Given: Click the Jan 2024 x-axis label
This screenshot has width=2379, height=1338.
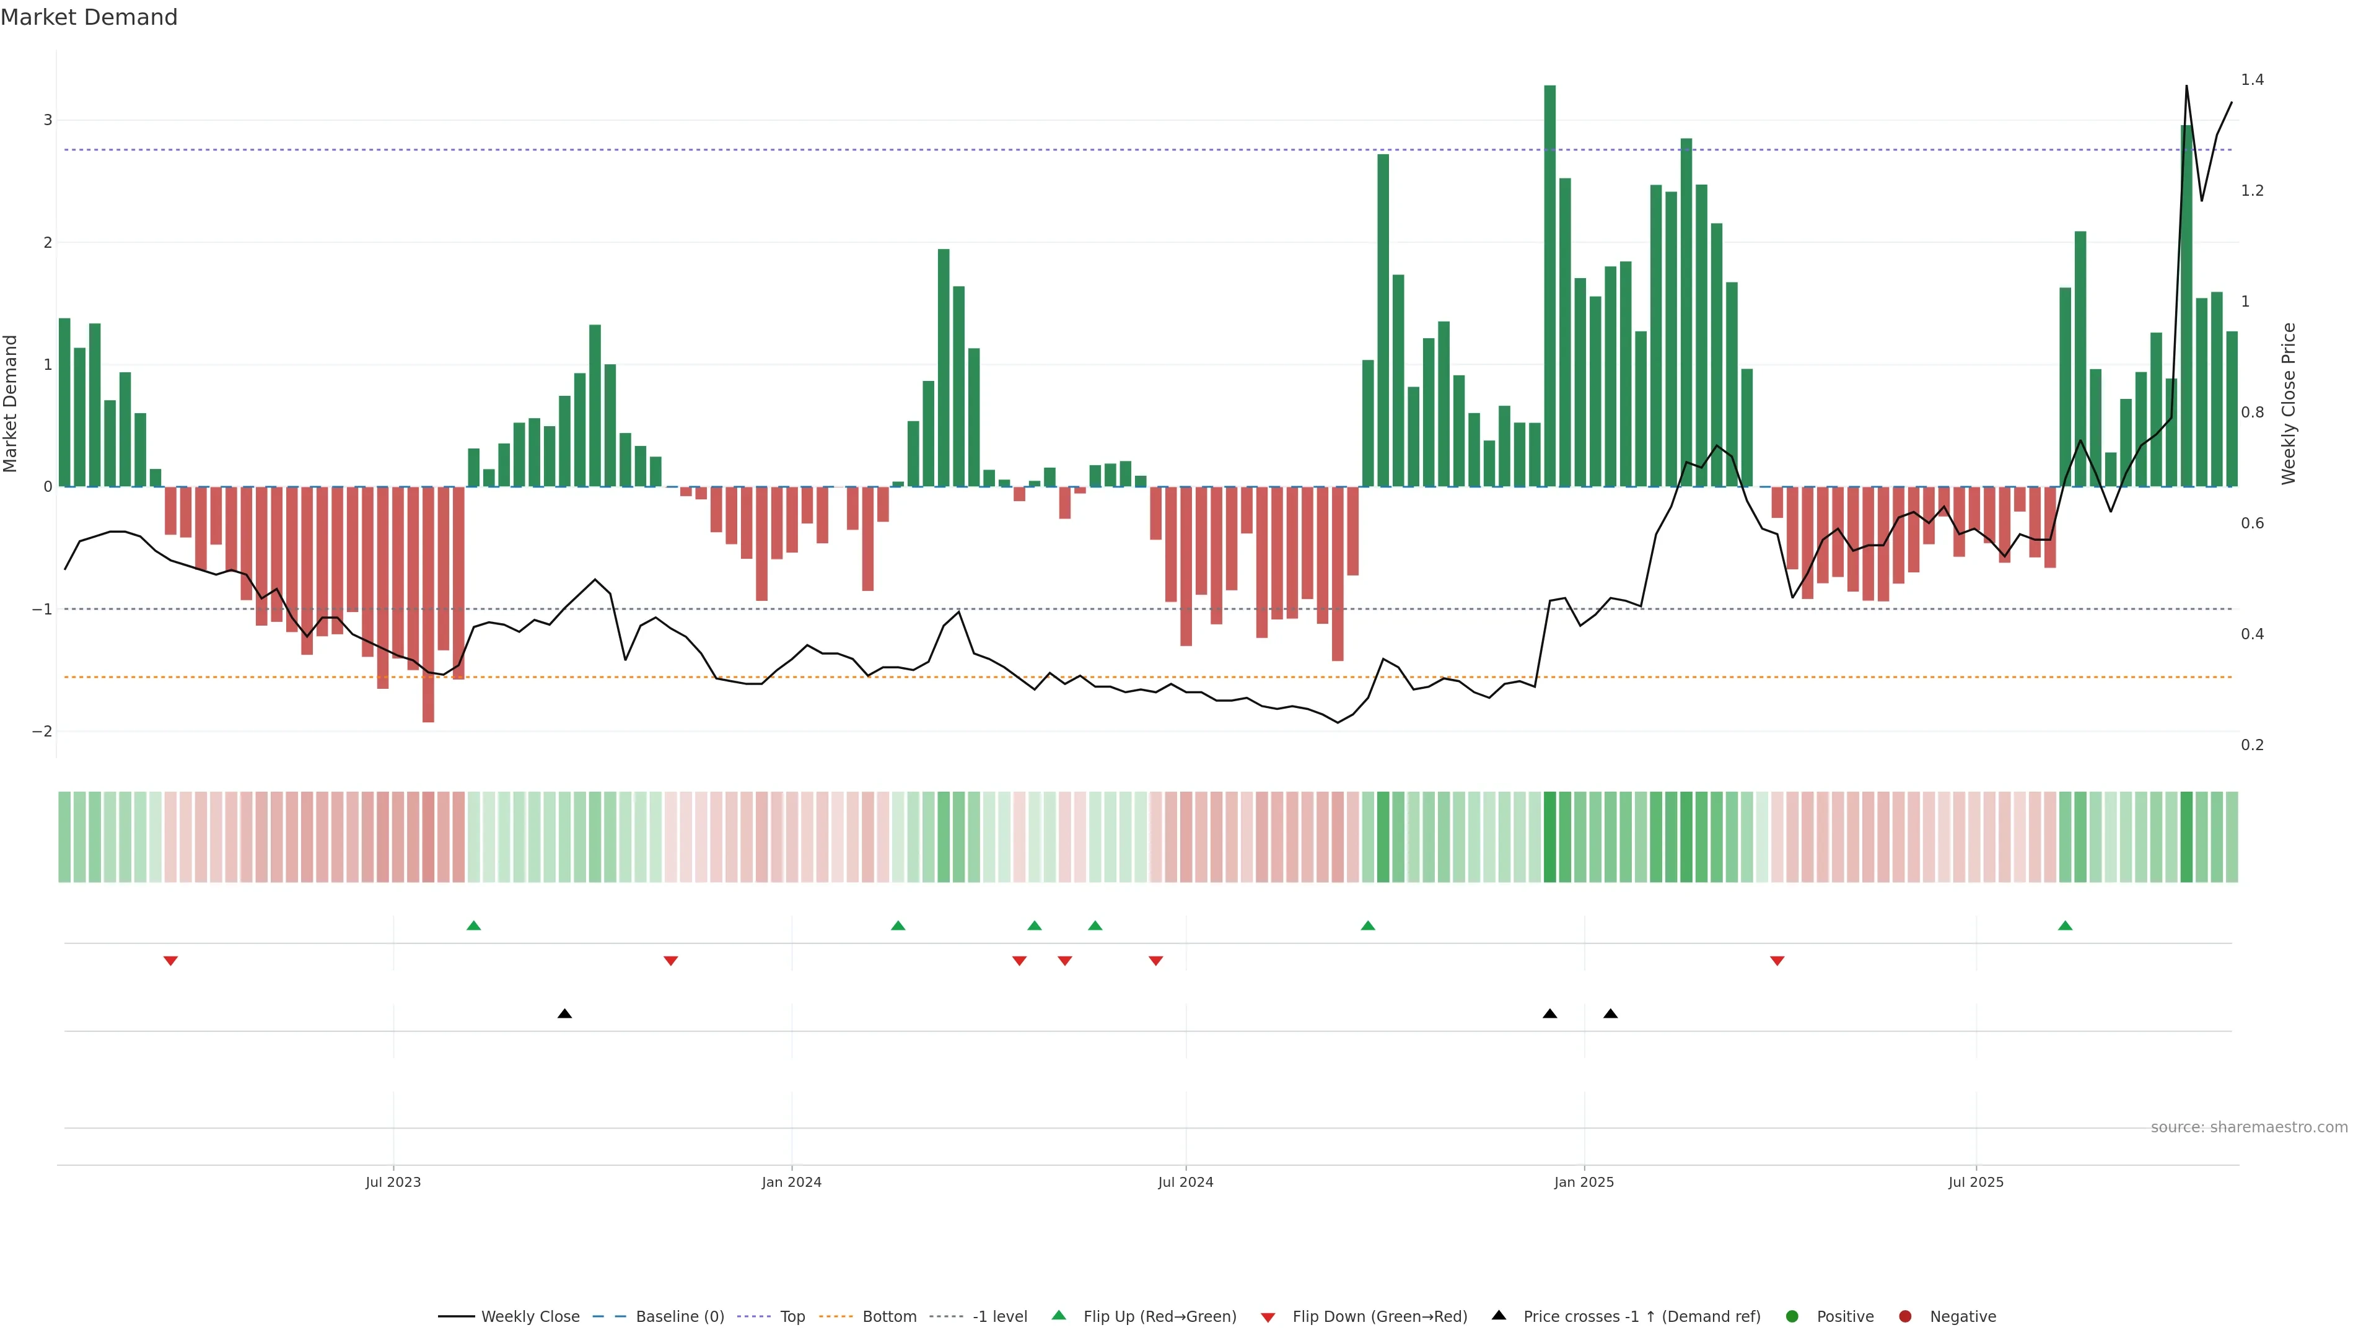Looking at the screenshot, I should tap(792, 1182).
